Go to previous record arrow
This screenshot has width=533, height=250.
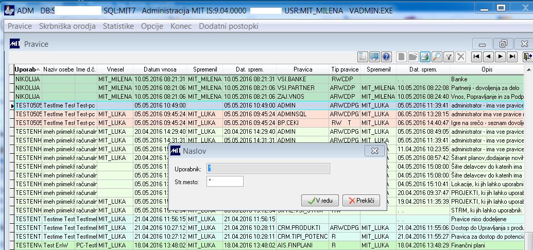pos(489,57)
